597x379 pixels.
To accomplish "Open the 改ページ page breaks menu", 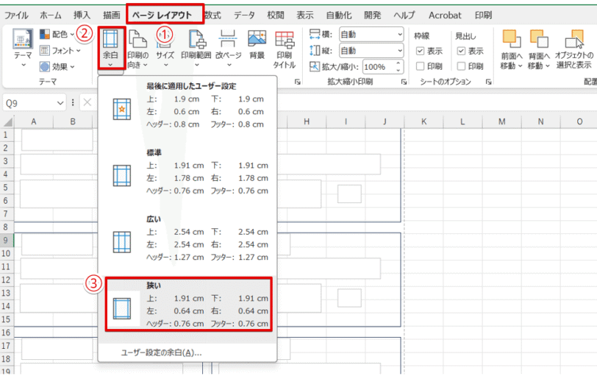I will (x=228, y=49).
